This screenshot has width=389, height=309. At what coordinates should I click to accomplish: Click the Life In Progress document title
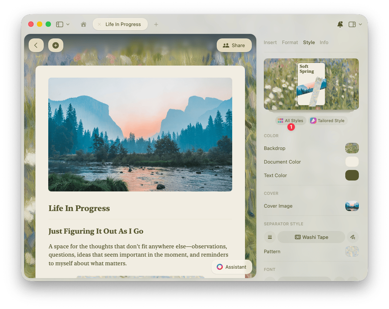click(79, 208)
